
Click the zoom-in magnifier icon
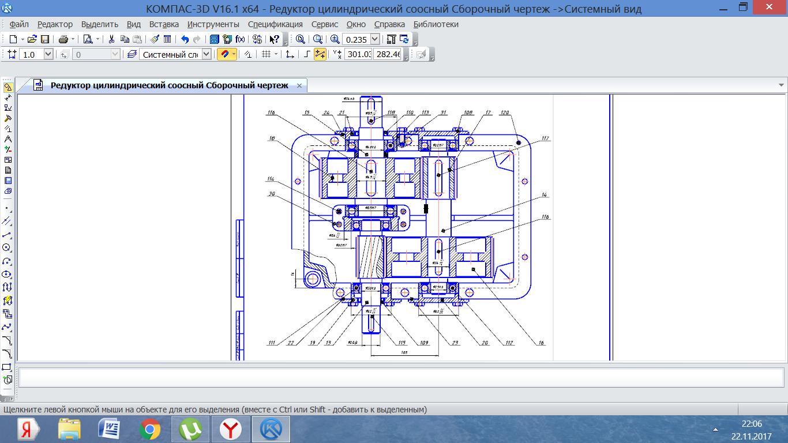point(335,39)
